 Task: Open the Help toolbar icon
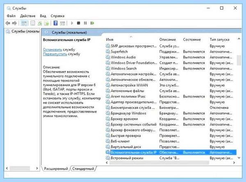tap(55, 23)
